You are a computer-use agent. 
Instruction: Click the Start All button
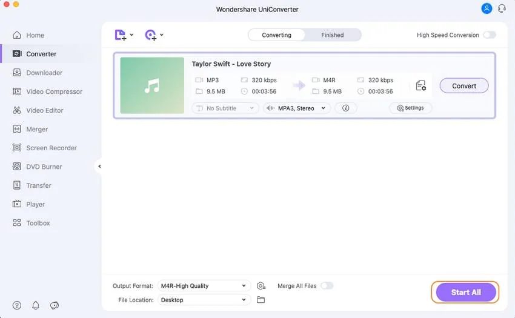(466, 292)
